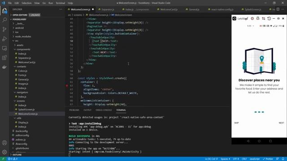Switch to the Problems panel tab
The image size is (287, 161).
coord(74,110)
